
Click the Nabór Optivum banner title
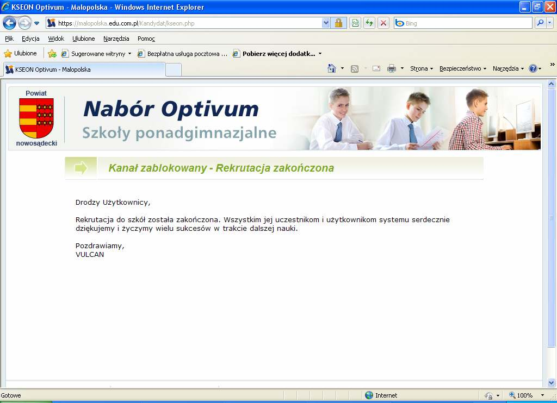(171, 109)
